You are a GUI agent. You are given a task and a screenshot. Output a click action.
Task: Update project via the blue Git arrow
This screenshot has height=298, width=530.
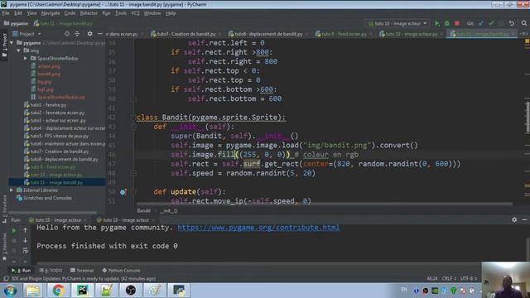481,23
